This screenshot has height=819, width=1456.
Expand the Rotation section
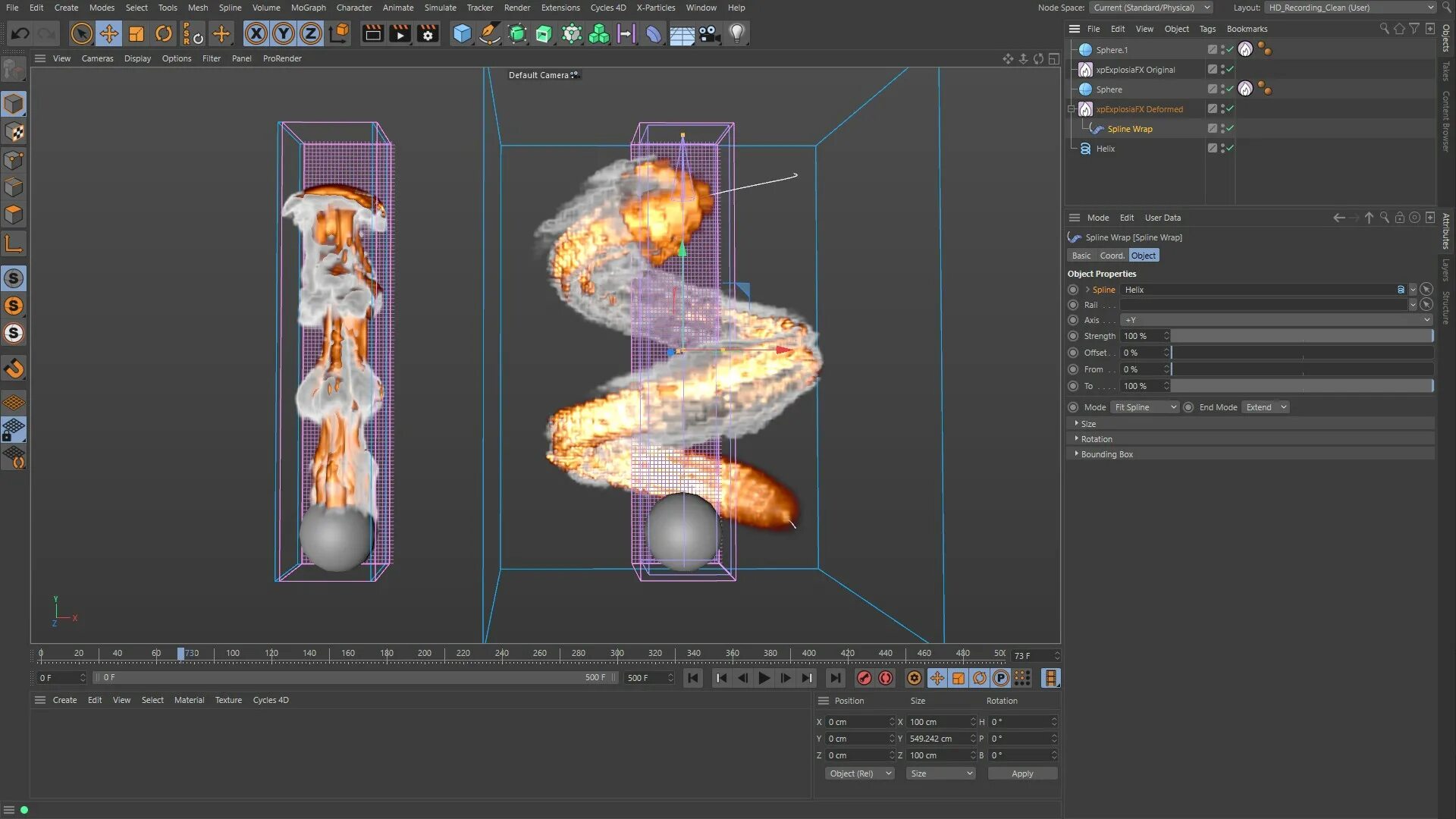tap(1097, 439)
